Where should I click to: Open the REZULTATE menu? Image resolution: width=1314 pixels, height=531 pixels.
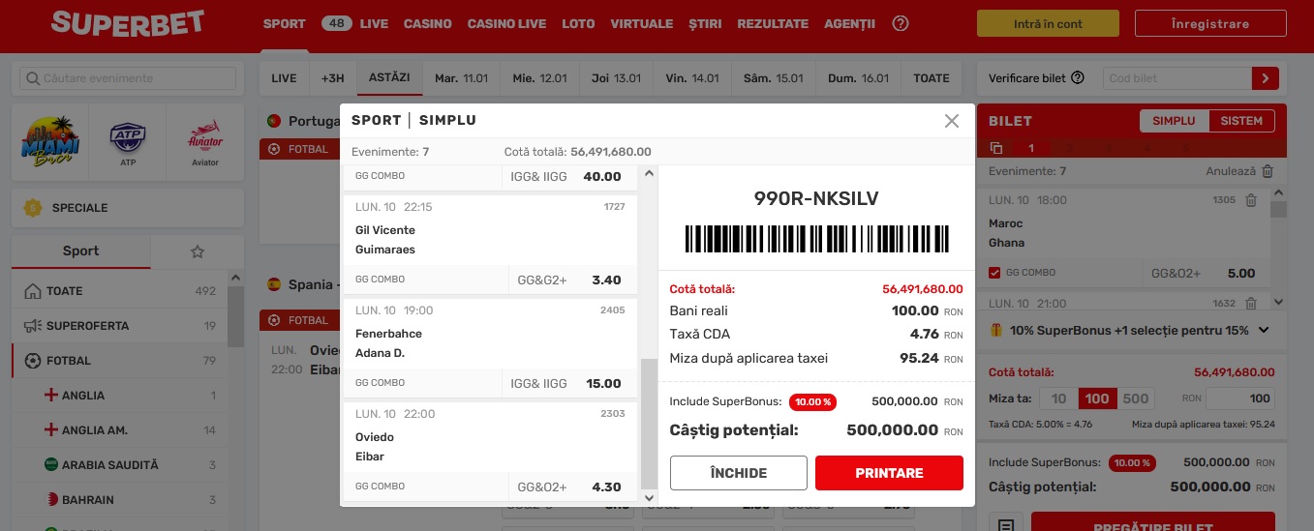coord(773,23)
